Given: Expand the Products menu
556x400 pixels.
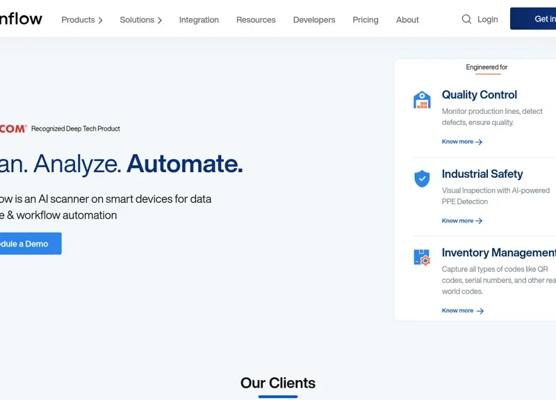Looking at the screenshot, I should (81, 20).
